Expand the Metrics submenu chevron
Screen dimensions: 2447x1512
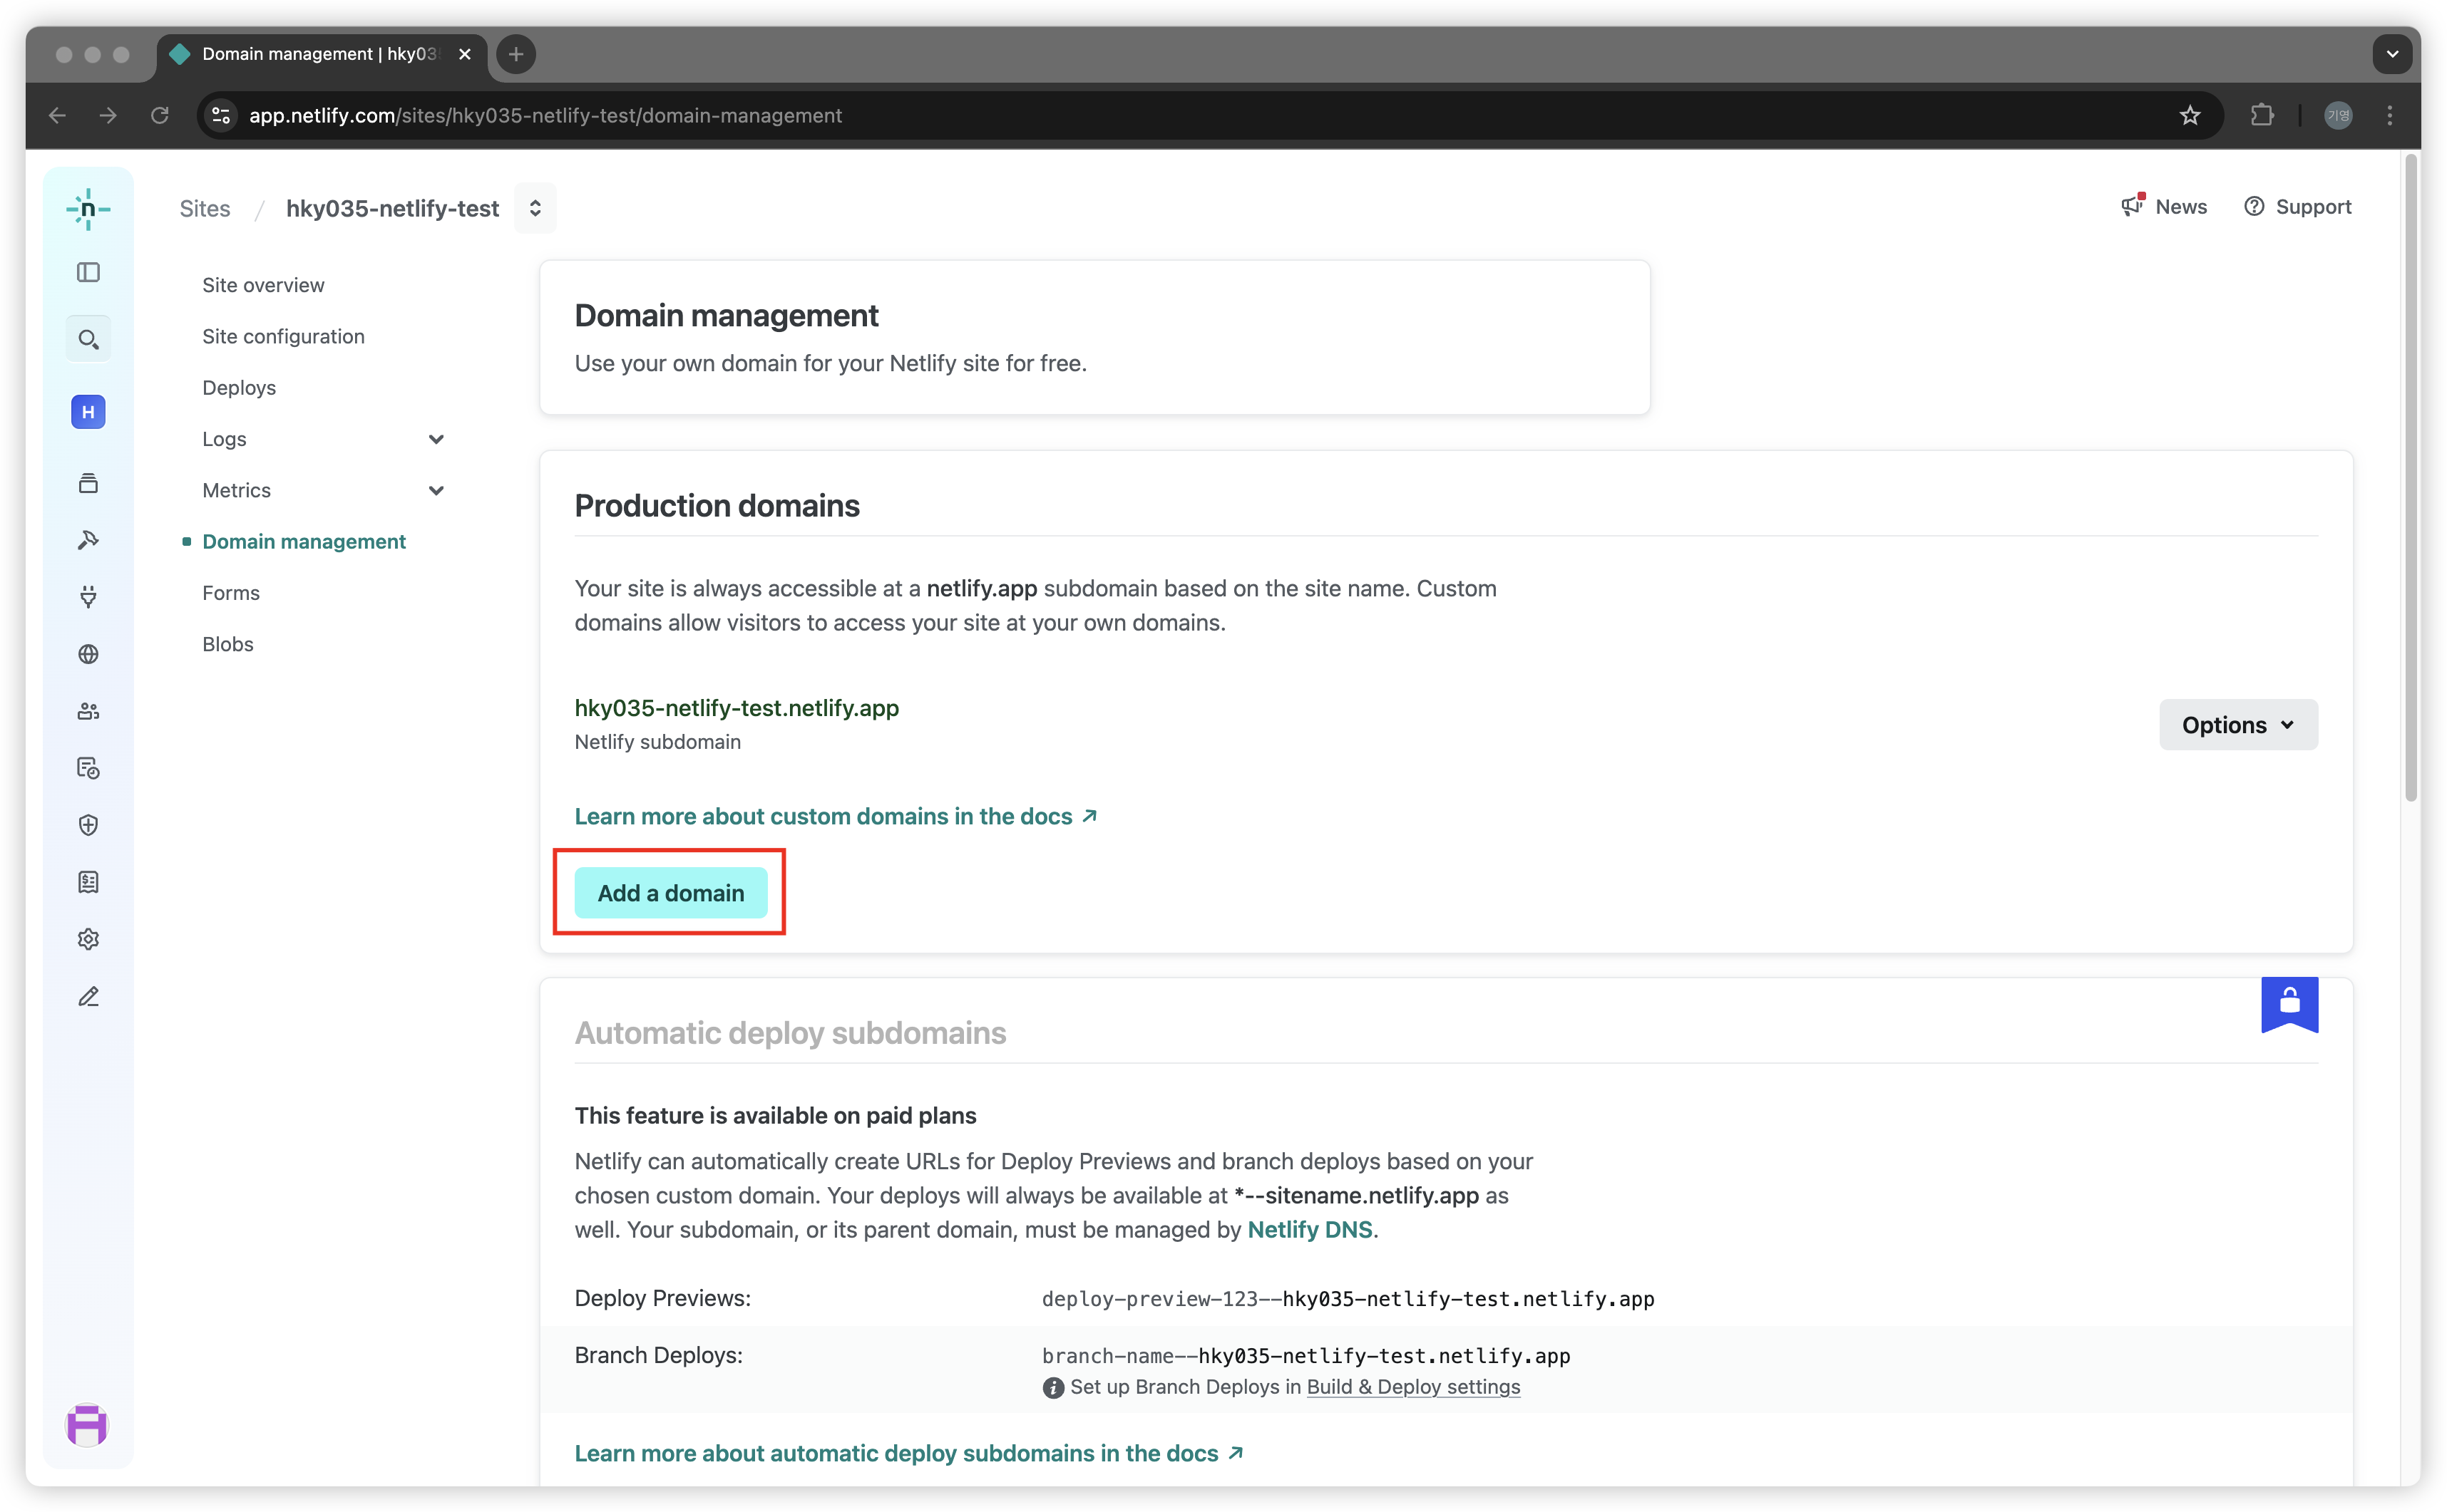[x=436, y=490]
